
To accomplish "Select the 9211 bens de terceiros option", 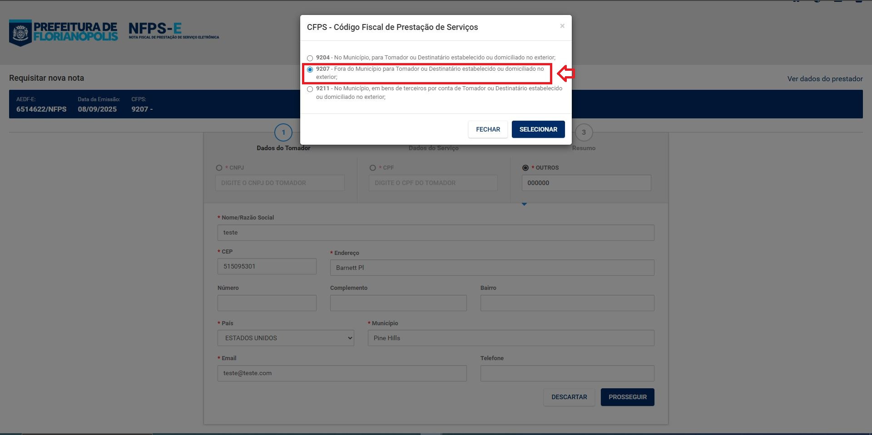I will [310, 89].
